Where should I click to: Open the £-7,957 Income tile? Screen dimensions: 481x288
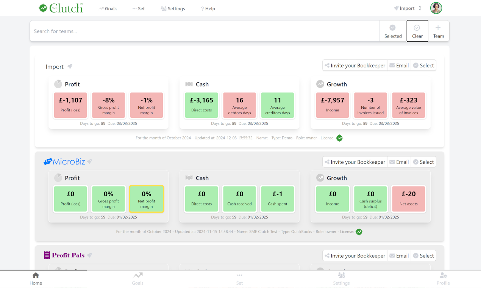(333, 105)
